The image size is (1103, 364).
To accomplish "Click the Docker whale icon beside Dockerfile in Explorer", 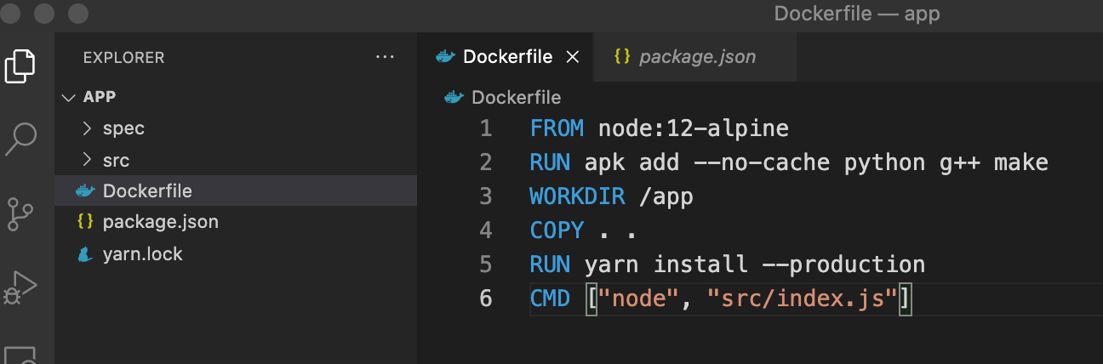I will [85, 191].
